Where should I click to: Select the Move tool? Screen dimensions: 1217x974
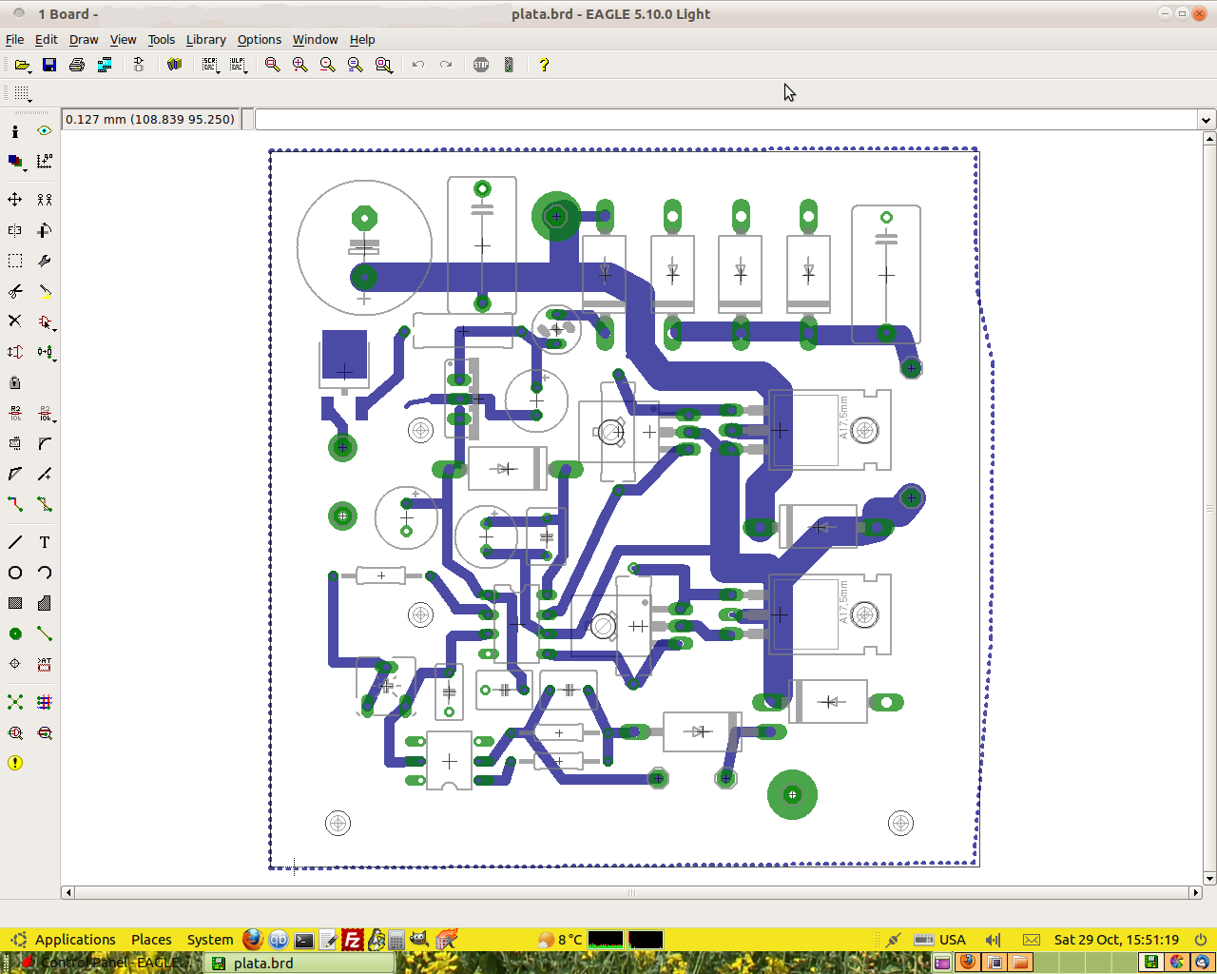(15, 200)
